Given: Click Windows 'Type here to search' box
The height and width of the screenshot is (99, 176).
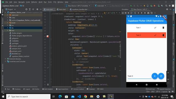Looking at the screenshot, I should [28, 97].
